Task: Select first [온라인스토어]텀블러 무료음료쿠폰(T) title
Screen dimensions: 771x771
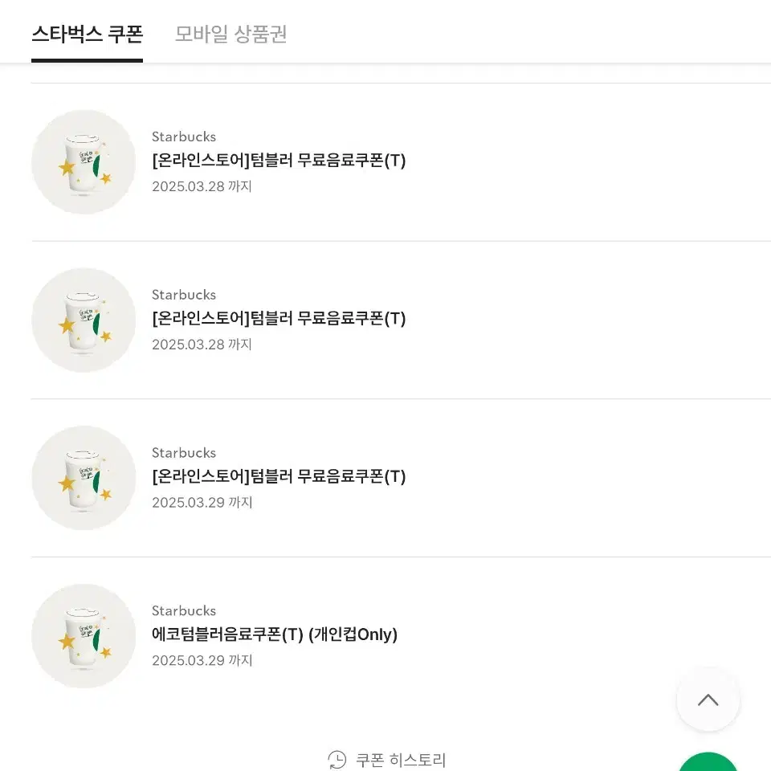Action: 279,161
